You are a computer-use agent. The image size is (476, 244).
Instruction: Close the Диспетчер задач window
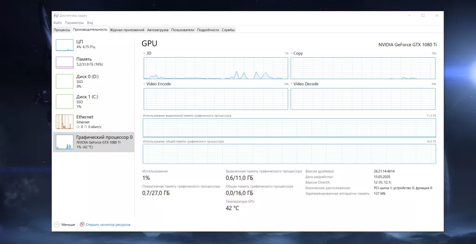[x=437, y=15]
